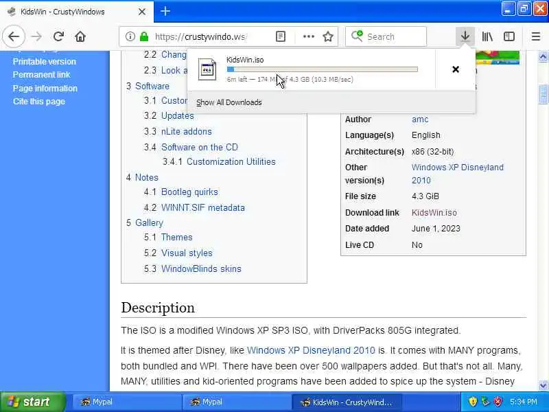Open the Library toolbar icon
The image size is (549, 412).
pos(487,36)
